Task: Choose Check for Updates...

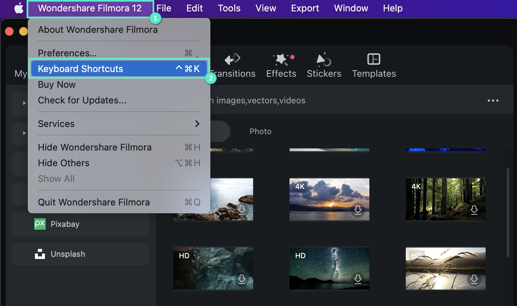Action: click(119, 100)
